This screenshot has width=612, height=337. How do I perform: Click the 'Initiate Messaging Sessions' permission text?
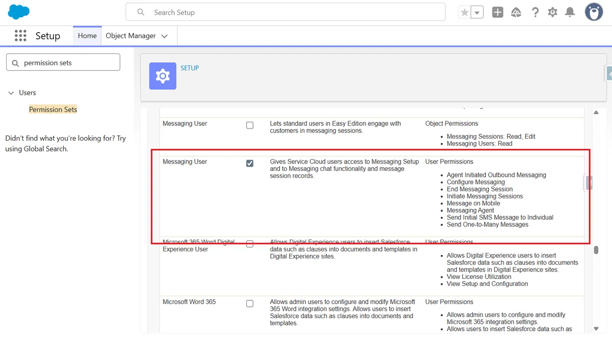point(485,196)
